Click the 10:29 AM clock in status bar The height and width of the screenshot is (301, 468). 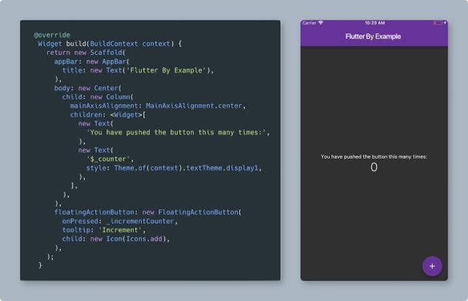click(x=374, y=23)
